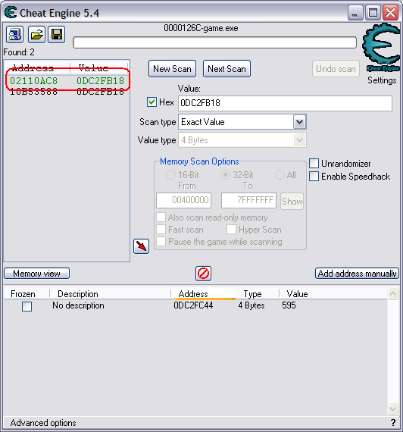This screenshot has width=403, height=432.
Task: Click the Next Scan button
Action: pyautogui.click(x=226, y=69)
